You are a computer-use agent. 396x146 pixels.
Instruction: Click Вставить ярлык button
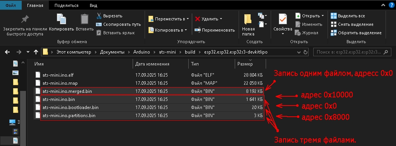pyautogui.click(x=116, y=33)
